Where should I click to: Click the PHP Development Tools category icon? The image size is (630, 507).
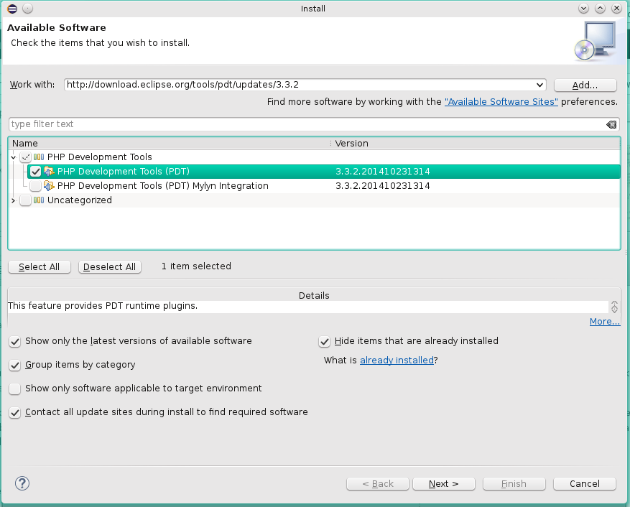pos(39,157)
